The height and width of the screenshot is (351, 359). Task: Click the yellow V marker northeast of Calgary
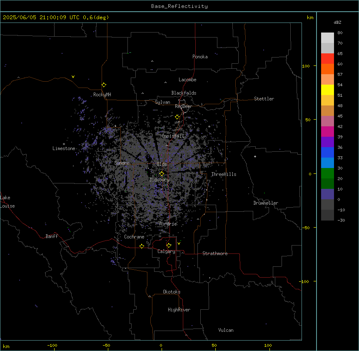[179, 243]
